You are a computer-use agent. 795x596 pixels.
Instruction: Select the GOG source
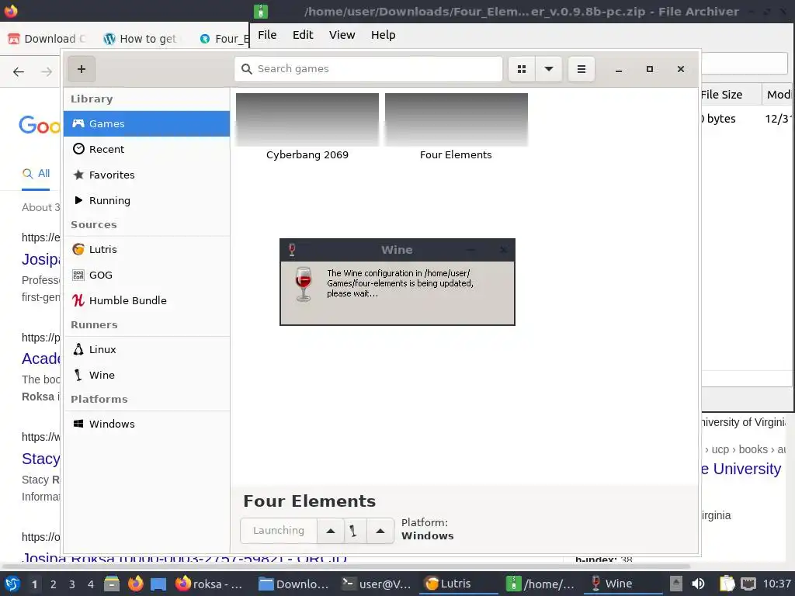tap(147, 275)
